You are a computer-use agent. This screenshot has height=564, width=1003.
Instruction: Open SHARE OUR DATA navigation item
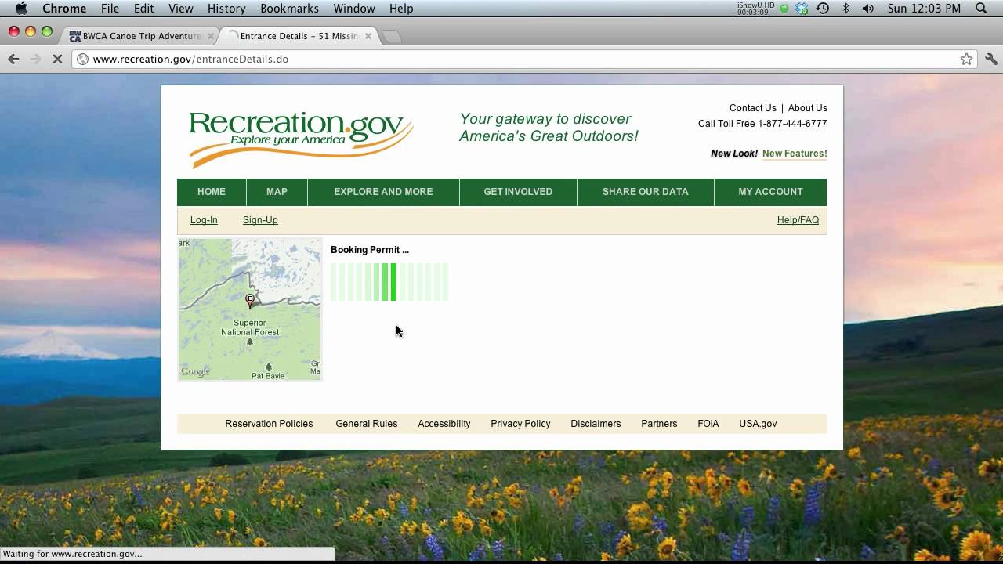click(x=646, y=192)
